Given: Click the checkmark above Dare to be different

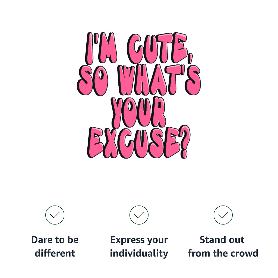Looking at the screenshot, I should [55, 215].
